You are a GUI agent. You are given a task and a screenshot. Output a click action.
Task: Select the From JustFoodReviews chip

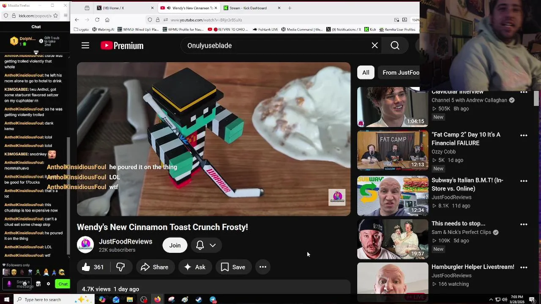(x=399, y=73)
